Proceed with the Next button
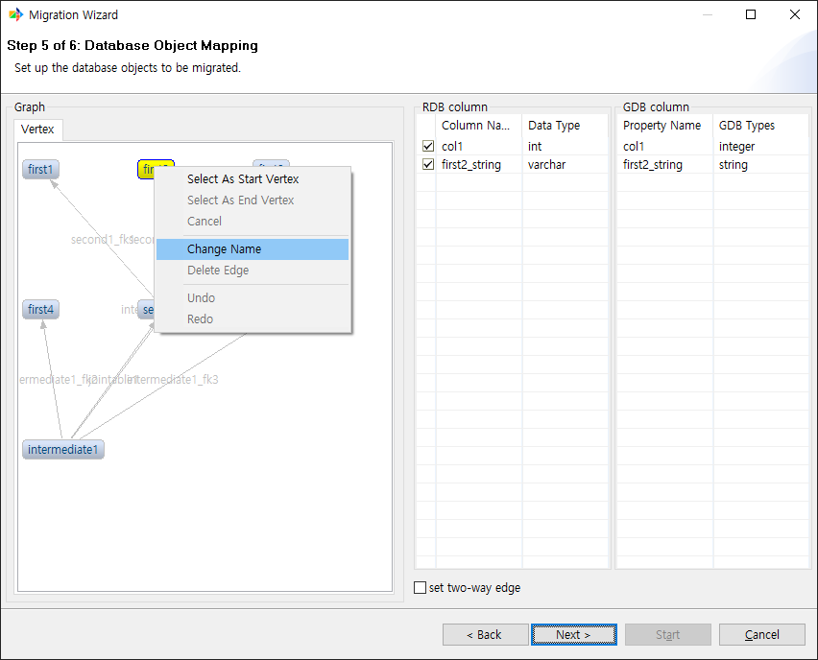This screenshot has width=818, height=660. [573, 635]
